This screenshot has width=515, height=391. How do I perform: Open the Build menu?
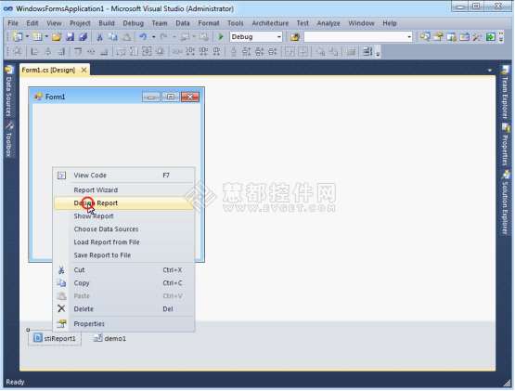107,23
